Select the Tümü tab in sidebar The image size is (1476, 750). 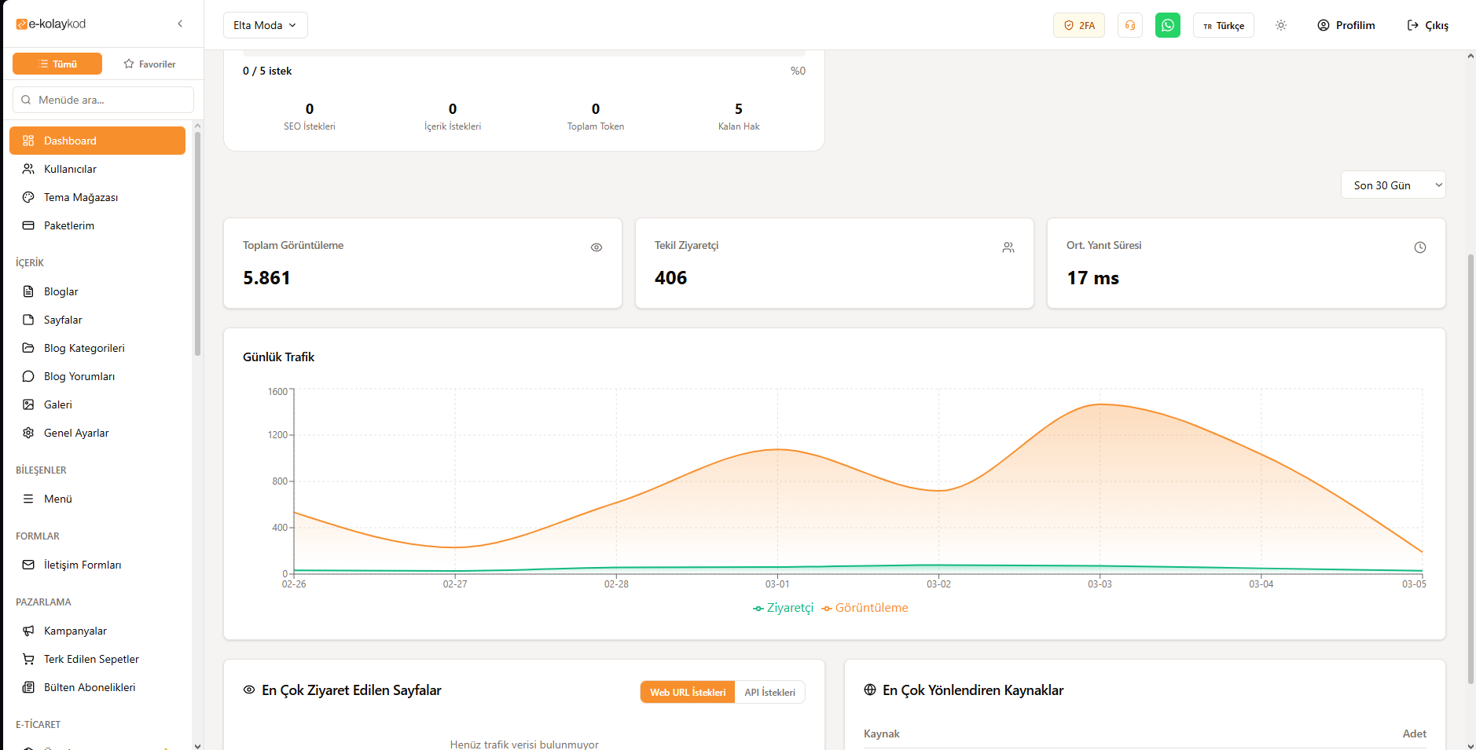tap(57, 64)
